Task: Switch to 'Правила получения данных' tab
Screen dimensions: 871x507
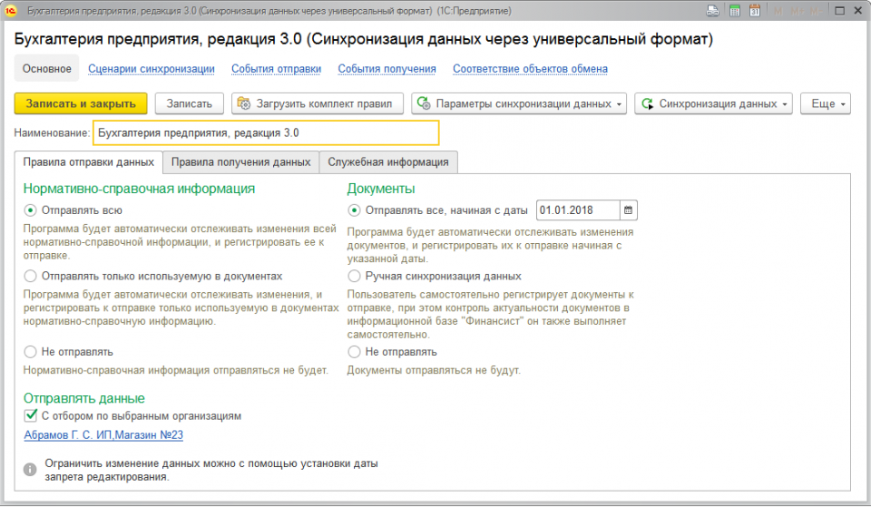Action: (240, 162)
